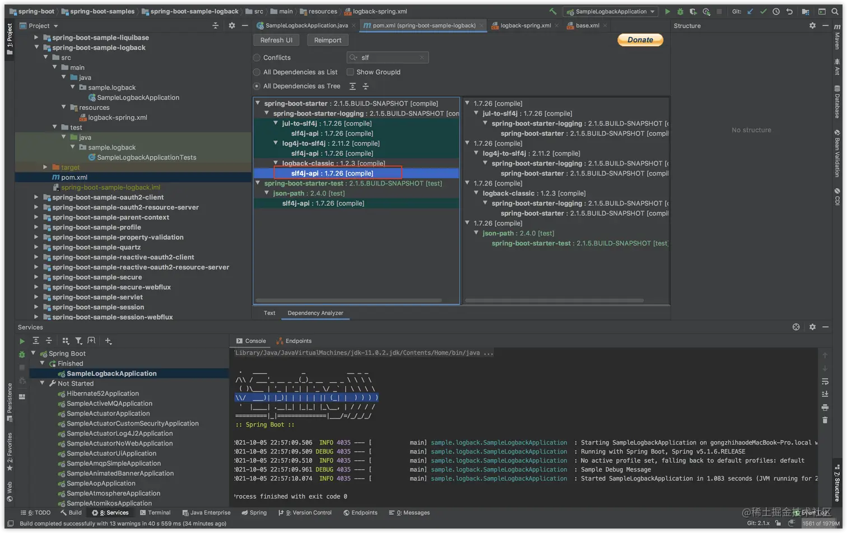847x533 pixels.
Task: Select All Dependencies as List option
Action: [257, 72]
